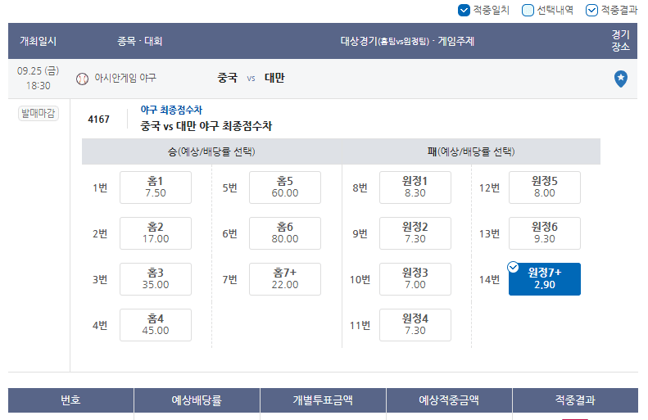
Task: Select the 홈2 17.00 odds option
Action: click(x=156, y=233)
